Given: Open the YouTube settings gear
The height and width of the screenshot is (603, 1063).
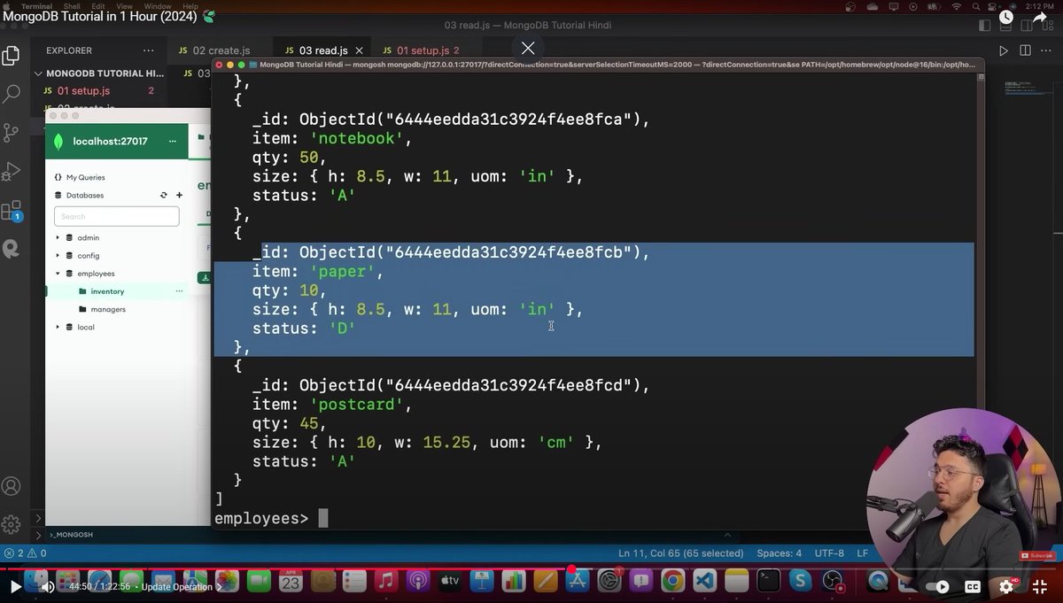Looking at the screenshot, I should [1006, 586].
